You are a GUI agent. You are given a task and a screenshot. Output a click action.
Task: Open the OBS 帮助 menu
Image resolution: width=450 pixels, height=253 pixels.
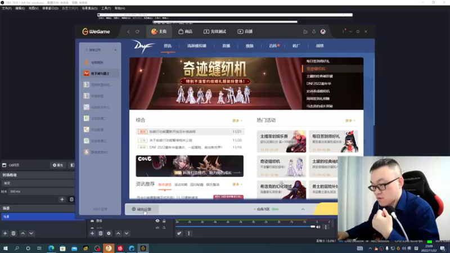(x=120, y=8)
